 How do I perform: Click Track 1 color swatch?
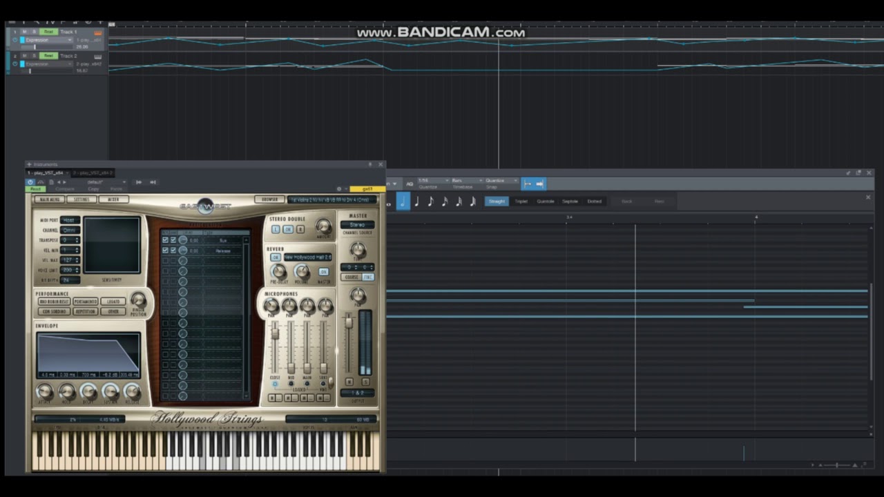[x=22, y=40]
